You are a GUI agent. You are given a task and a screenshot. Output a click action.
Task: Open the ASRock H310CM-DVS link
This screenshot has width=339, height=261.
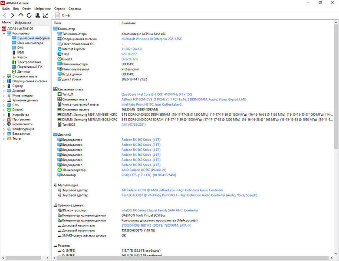pos(184,100)
